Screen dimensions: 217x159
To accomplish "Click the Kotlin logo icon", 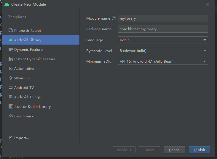I will 11,107.
